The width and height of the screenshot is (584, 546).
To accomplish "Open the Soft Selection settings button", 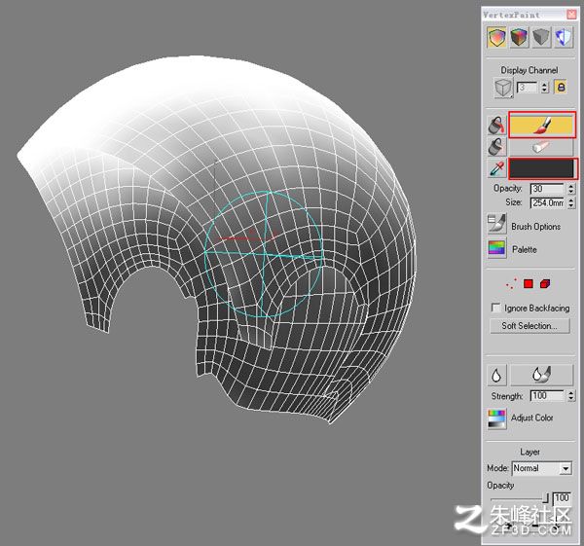I will (529, 326).
